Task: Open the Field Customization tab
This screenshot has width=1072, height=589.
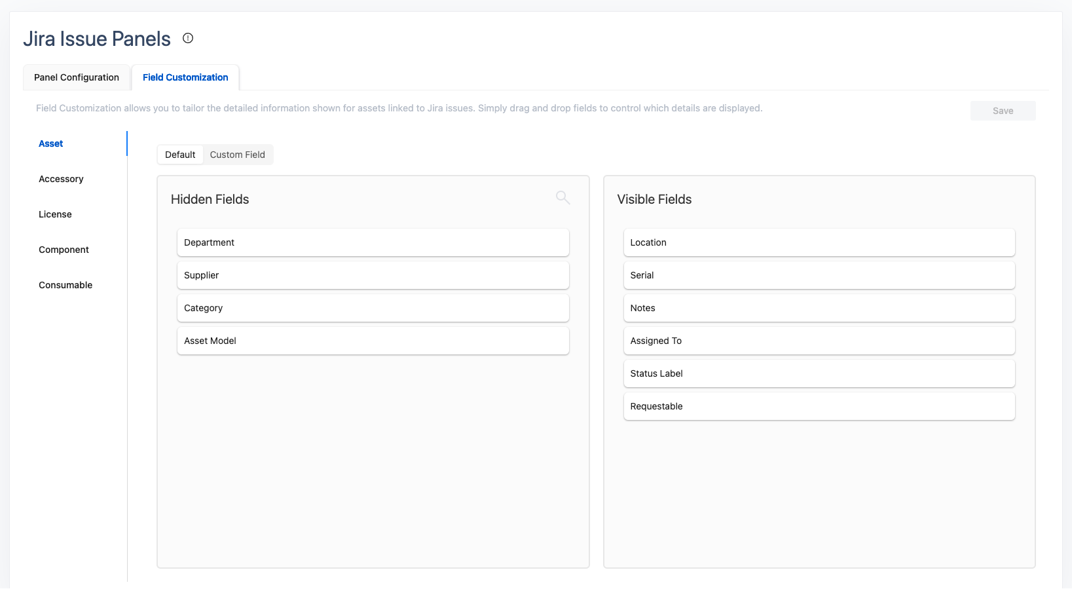Action: (185, 77)
